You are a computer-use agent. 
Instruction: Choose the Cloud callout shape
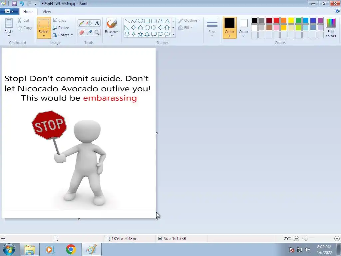(x=167, y=34)
